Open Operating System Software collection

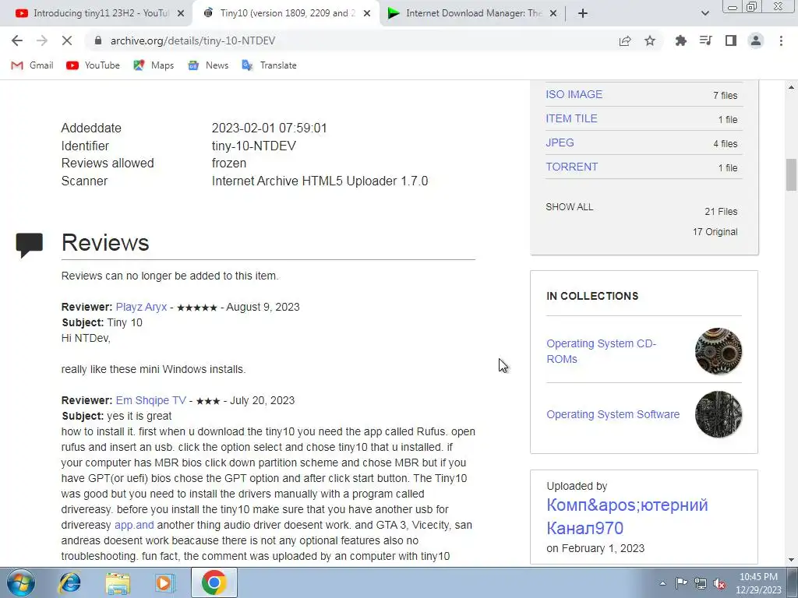pos(613,414)
